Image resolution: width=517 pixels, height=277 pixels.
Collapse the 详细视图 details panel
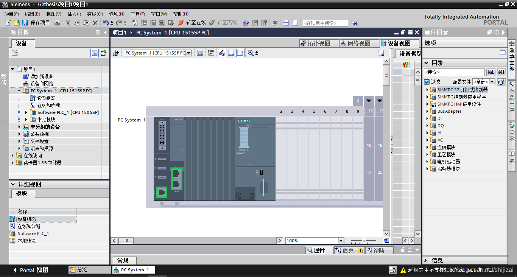pyautogui.click(x=12, y=185)
